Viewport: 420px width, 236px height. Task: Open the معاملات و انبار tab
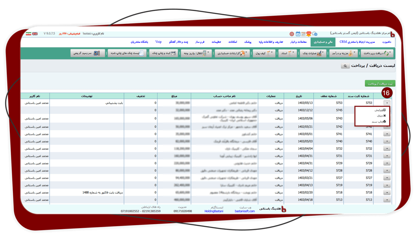point(298,42)
